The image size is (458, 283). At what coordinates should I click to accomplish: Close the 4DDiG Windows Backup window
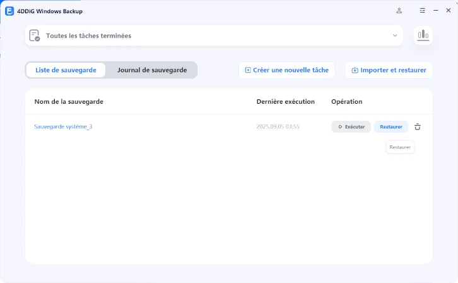449,11
